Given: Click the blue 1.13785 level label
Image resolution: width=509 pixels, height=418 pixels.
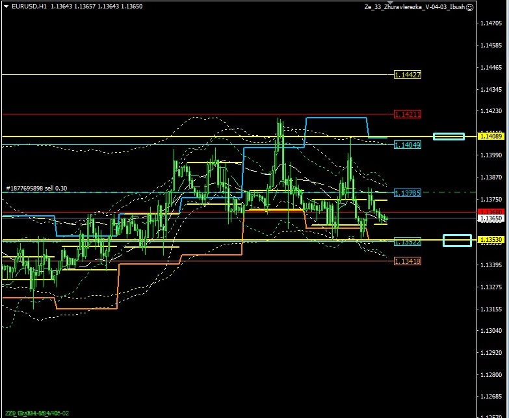Looking at the screenshot, I should (x=408, y=193).
